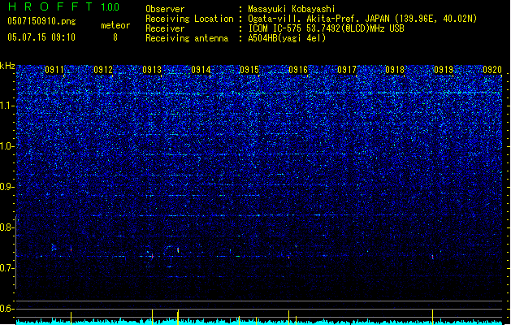Click the Receiver field label

click(x=165, y=28)
